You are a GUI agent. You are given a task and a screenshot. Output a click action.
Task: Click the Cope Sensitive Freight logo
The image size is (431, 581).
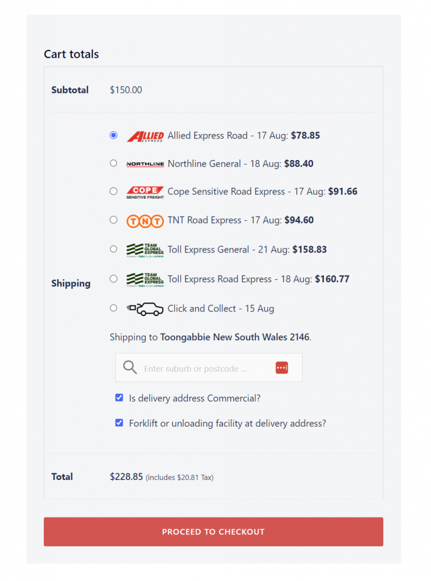[x=144, y=191]
